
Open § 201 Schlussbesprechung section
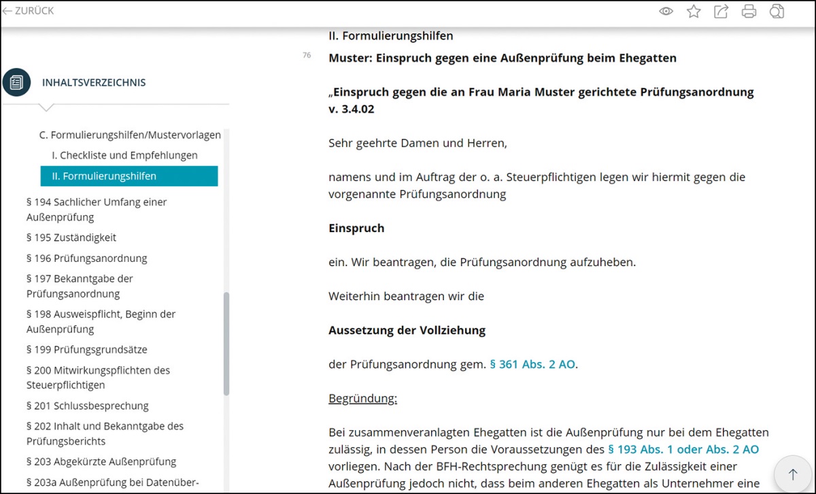[87, 406]
